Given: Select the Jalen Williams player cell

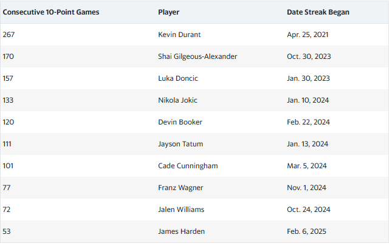Looking at the screenshot, I should coord(181,210).
